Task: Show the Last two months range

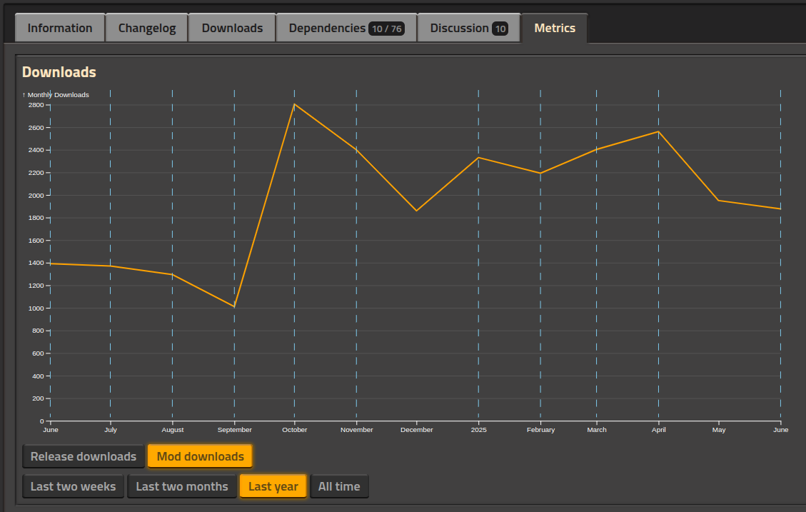Action: point(182,486)
